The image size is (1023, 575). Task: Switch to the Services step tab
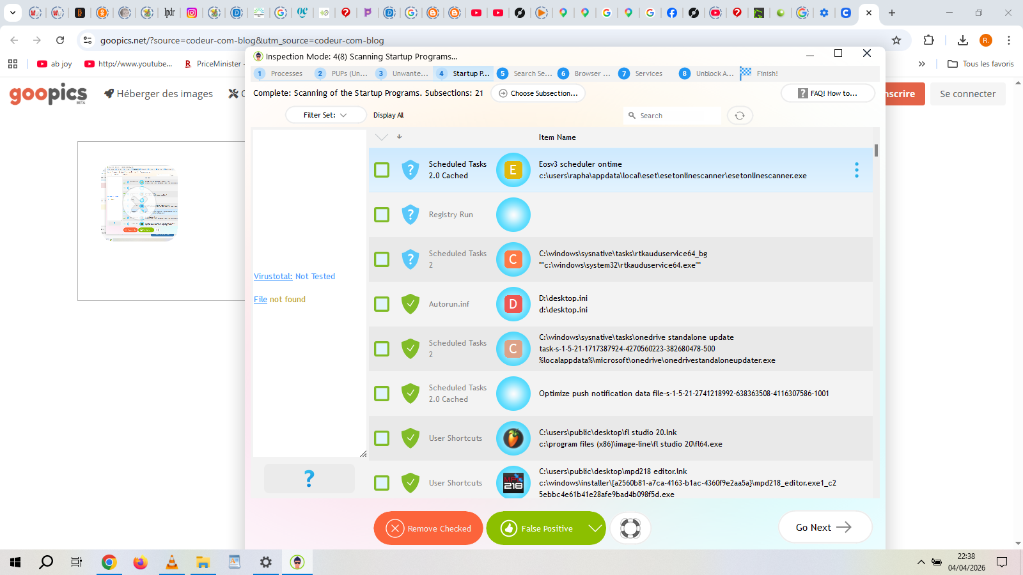click(642, 73)
